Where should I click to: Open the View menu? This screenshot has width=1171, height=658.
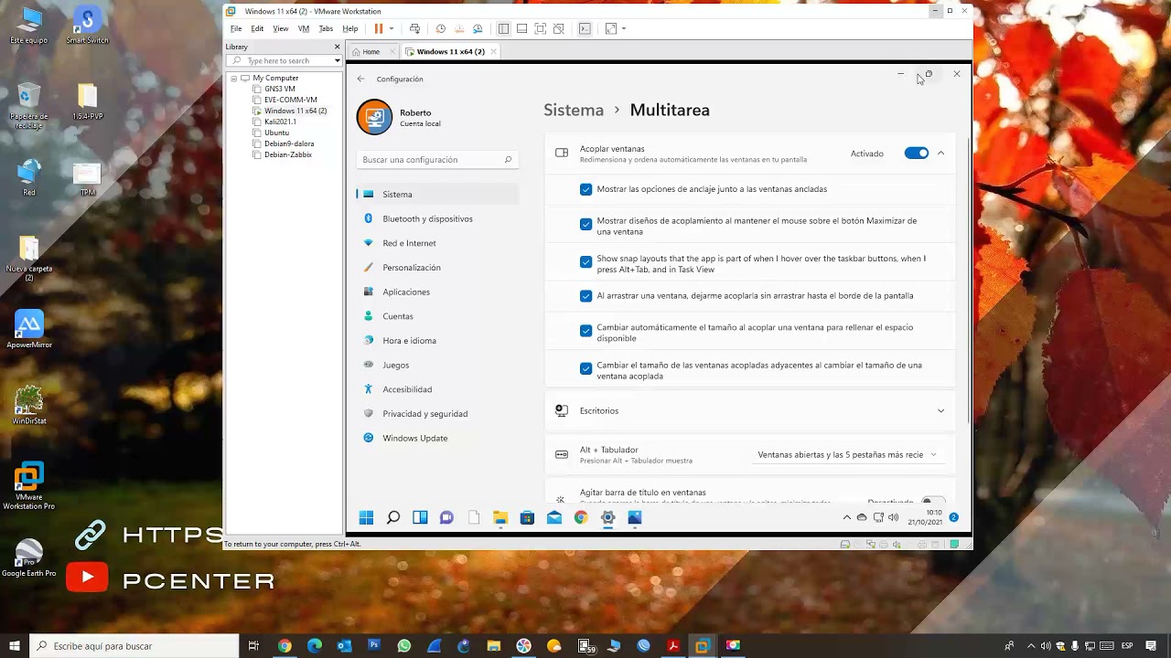pyautogui.click(x=281, y=28)
